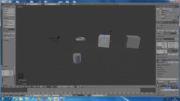Toggle visibility of Cube.001 in outliner
This screenshot has height=101, width=180.
pos(173,18)
